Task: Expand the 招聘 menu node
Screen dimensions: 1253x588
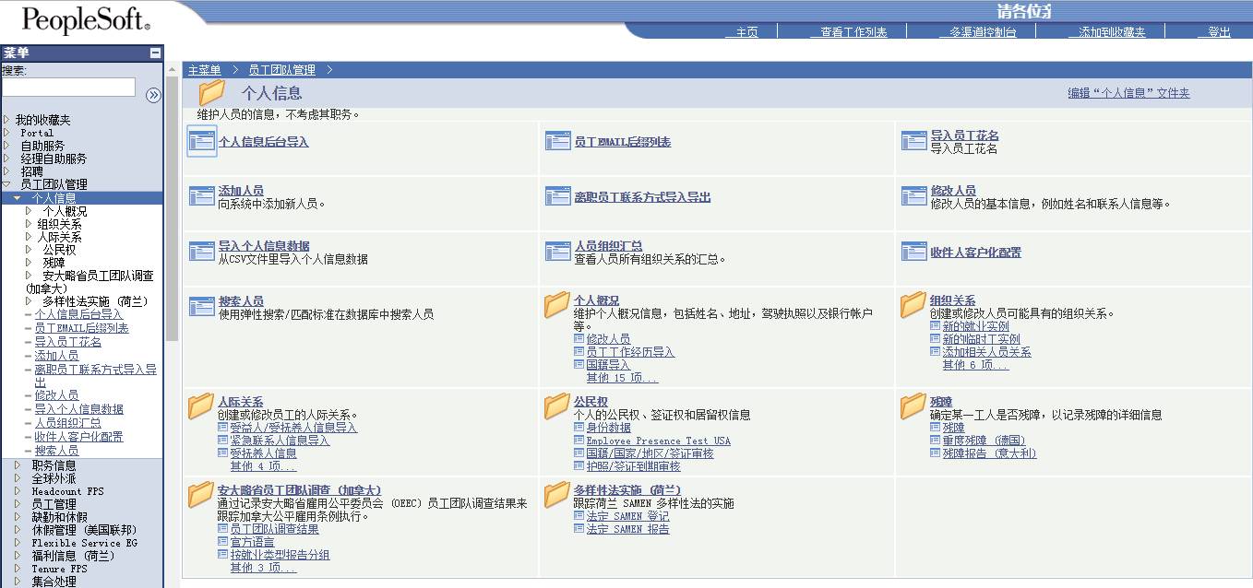Action: point(6,171)
